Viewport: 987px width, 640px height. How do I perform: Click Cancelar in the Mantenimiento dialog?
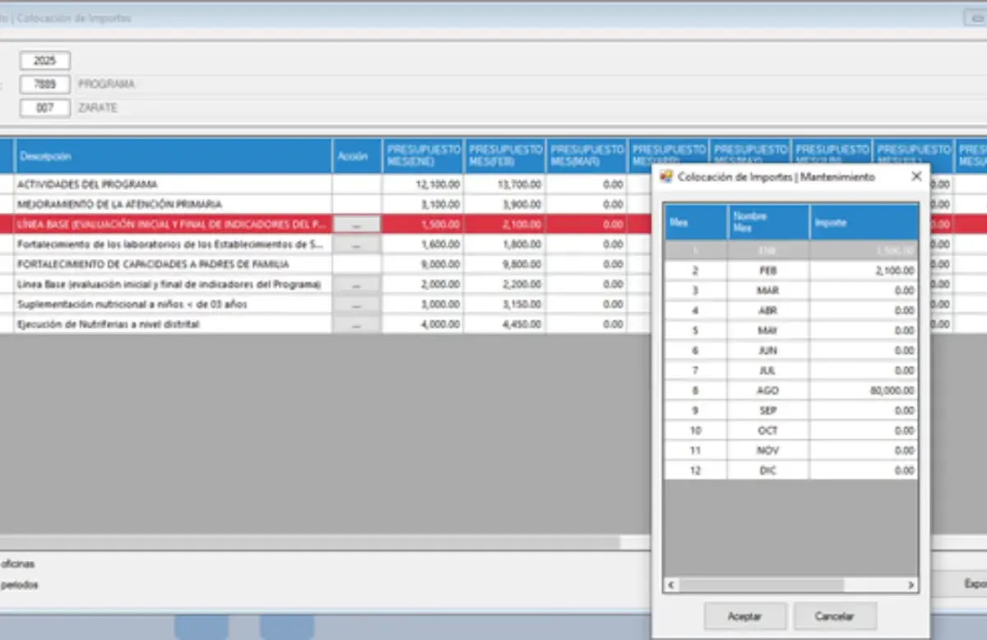(x=835, y=616)
